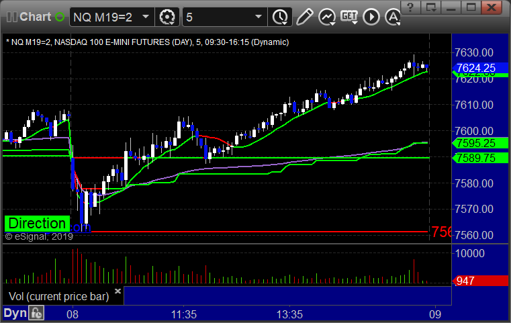Screen dimensions: 511x323
Task: Click the 7610.00 price axis label
Action: (474, 105)
